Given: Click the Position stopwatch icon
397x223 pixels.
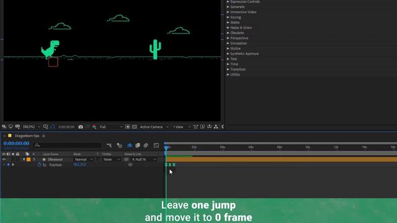Looking at the screenshot, I should 39,165.
